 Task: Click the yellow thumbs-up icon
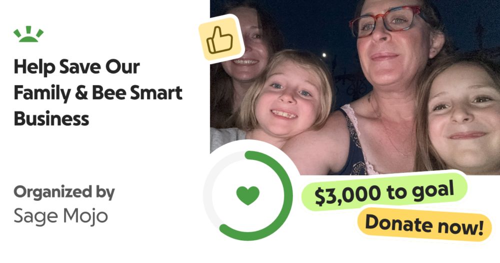coord(220,40)
